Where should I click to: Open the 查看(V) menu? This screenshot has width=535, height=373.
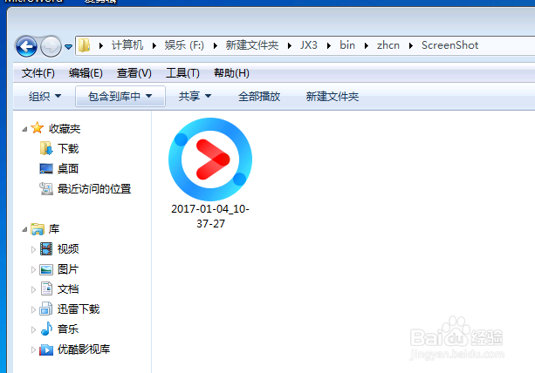134,73
